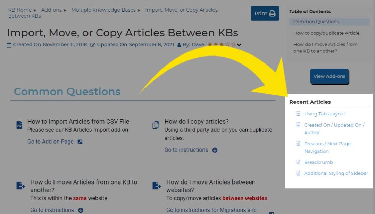
Task: Click the down-arrow icon on Go to instructions
Action: coord(215,150)
